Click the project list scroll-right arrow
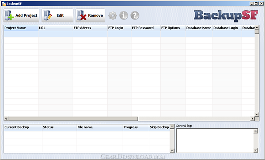The image size is (265, 160). tap(252, 119)
